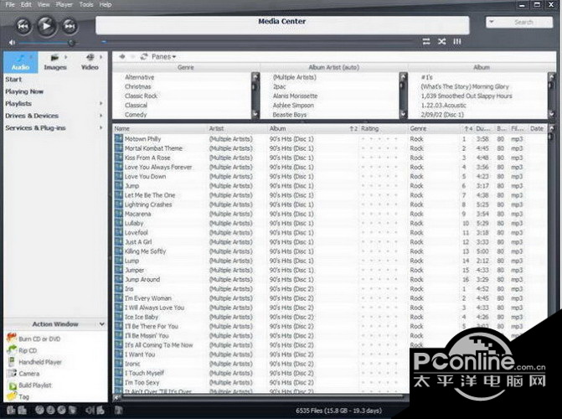Click the file icon beside Jump Around
This screenshot has width=562, height=419.
pos(119,279)
